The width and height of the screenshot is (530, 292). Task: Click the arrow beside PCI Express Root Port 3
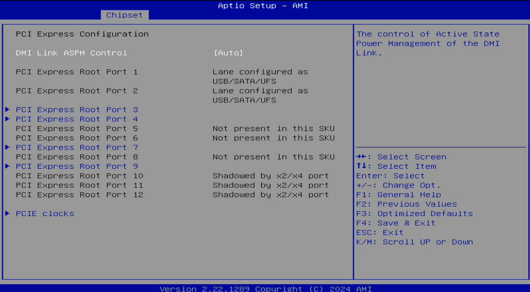pyautogui.click(x=8, y=109)
